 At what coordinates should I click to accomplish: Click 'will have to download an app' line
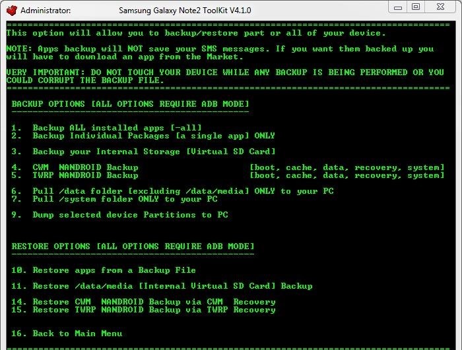pos(125,57)
